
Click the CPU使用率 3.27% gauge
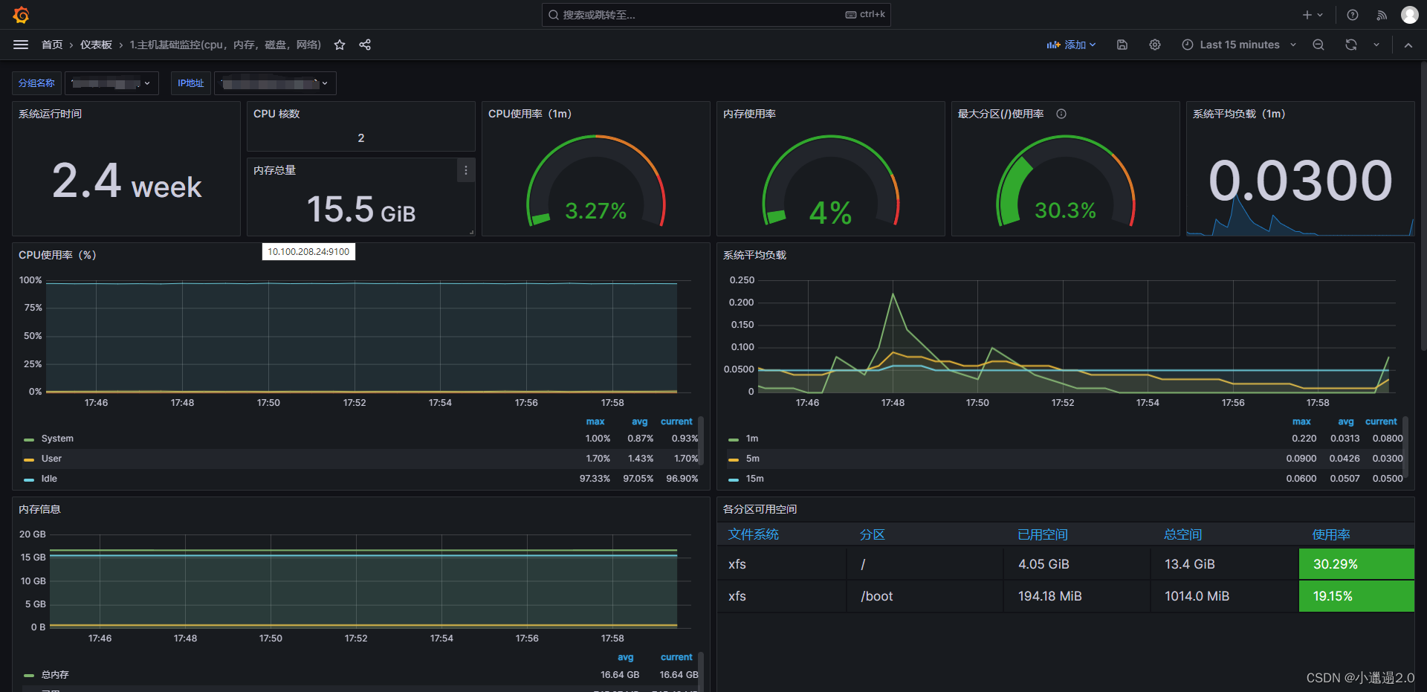(595, 181)
